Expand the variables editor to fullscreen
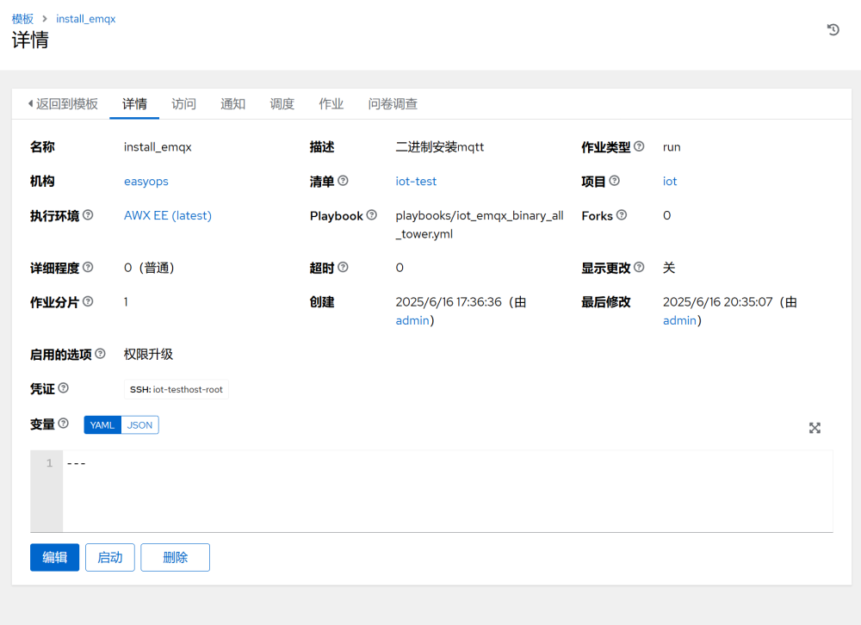861x625 pixels. click(x=815, y=428)
